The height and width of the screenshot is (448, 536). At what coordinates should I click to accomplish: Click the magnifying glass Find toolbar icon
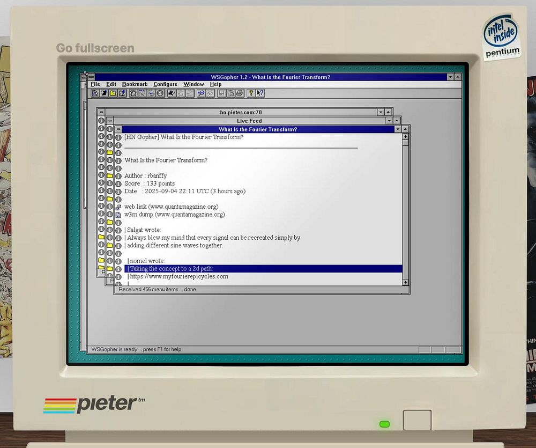point(201,93)
